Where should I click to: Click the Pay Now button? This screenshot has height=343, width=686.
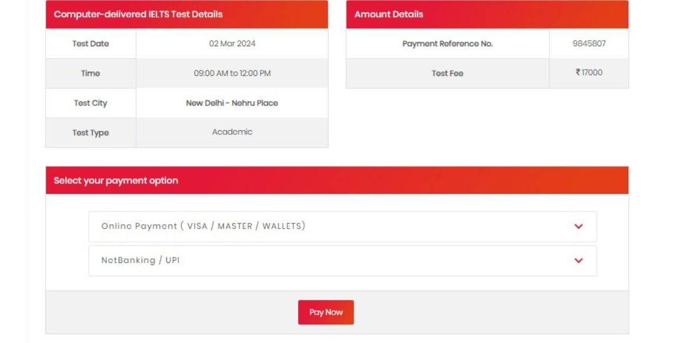[325, 312]
